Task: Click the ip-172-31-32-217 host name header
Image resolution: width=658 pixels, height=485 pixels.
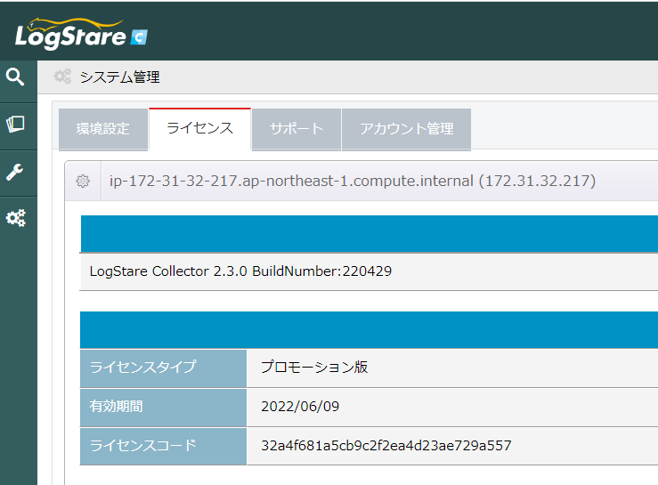Action: (353, 181)
